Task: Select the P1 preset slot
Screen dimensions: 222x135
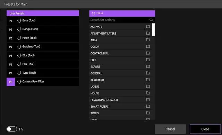Action: [11, 21]
